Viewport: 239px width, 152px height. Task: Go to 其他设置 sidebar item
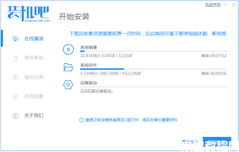(x=34, y=96)
